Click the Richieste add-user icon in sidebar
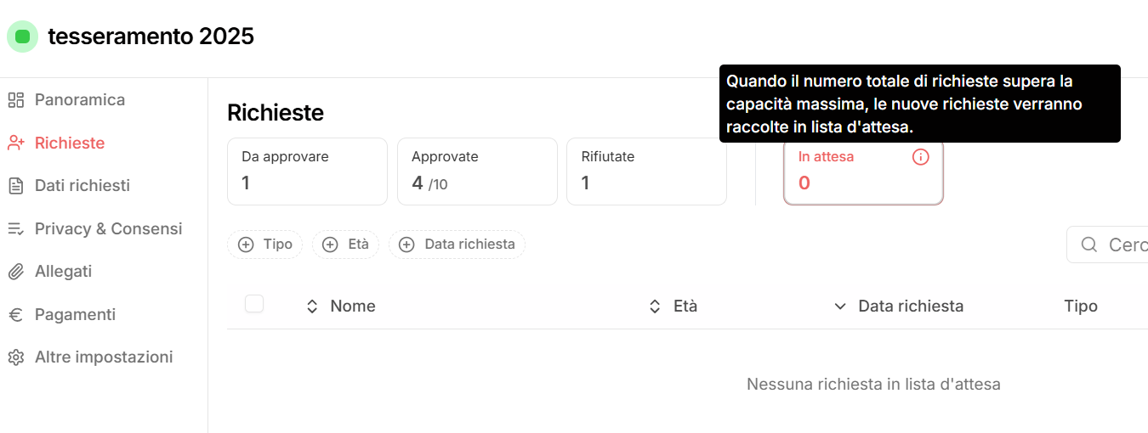 click(15, 143)
